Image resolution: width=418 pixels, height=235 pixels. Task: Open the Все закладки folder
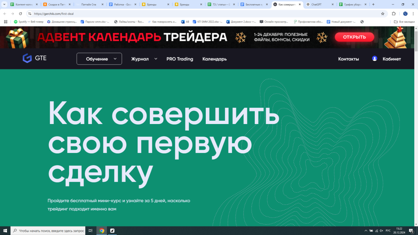(x=404, y=22)
